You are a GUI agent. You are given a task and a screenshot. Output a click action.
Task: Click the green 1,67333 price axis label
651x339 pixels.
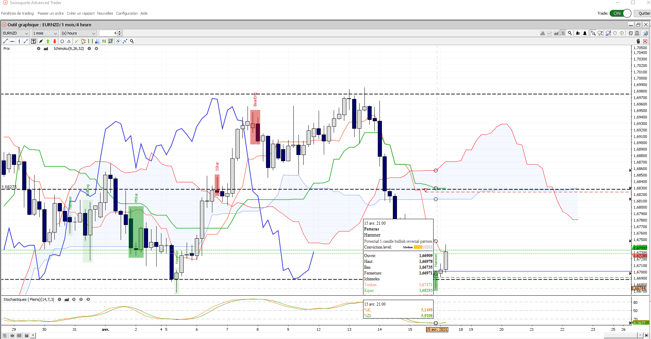click(640, 248)
